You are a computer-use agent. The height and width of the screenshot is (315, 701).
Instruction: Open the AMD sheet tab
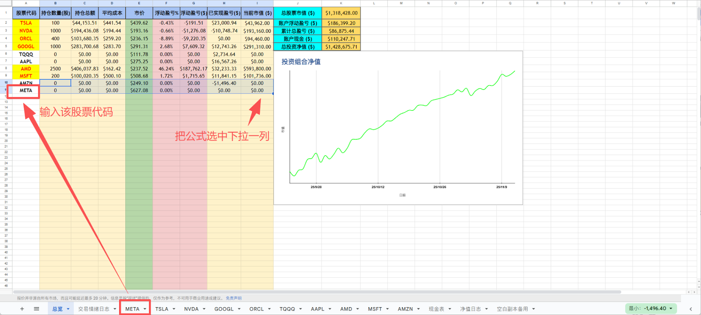tap(346, 309)
